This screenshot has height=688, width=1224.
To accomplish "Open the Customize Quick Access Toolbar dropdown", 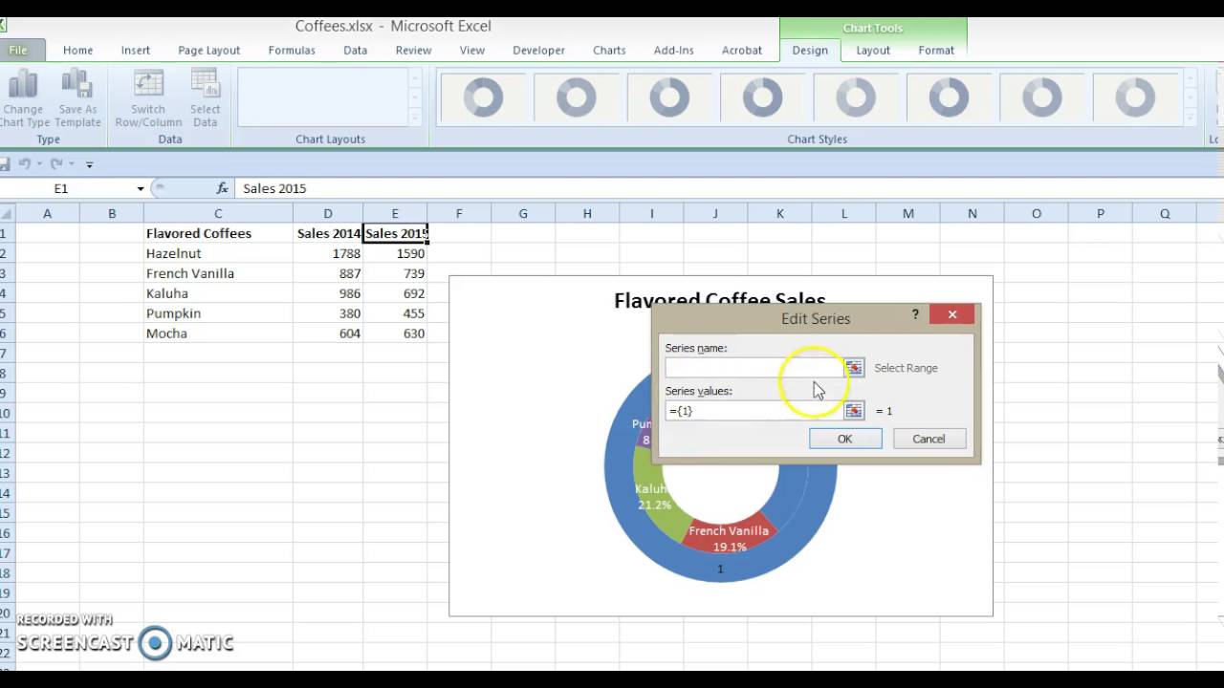I will coord(89,164).
